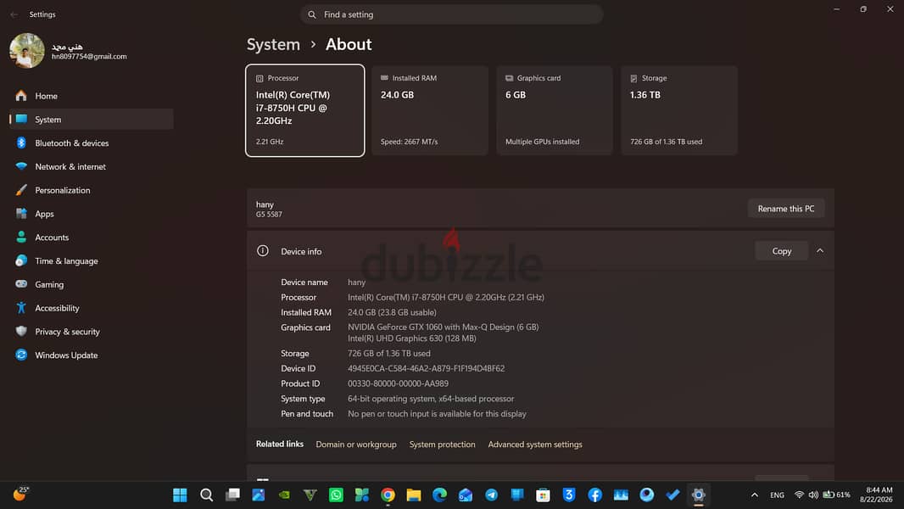The width and height of the screenshot is (904, 509).
Task: Open Advanced system settings link
Action: tap(535, 445)
